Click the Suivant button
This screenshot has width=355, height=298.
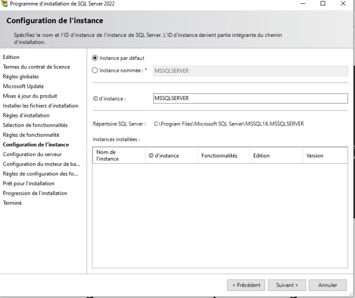287,285
